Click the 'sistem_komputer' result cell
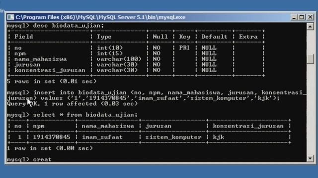 [x=173, y=137]
